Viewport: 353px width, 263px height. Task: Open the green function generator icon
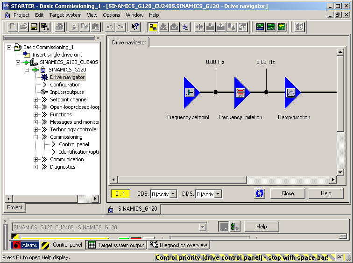(282, 27)
